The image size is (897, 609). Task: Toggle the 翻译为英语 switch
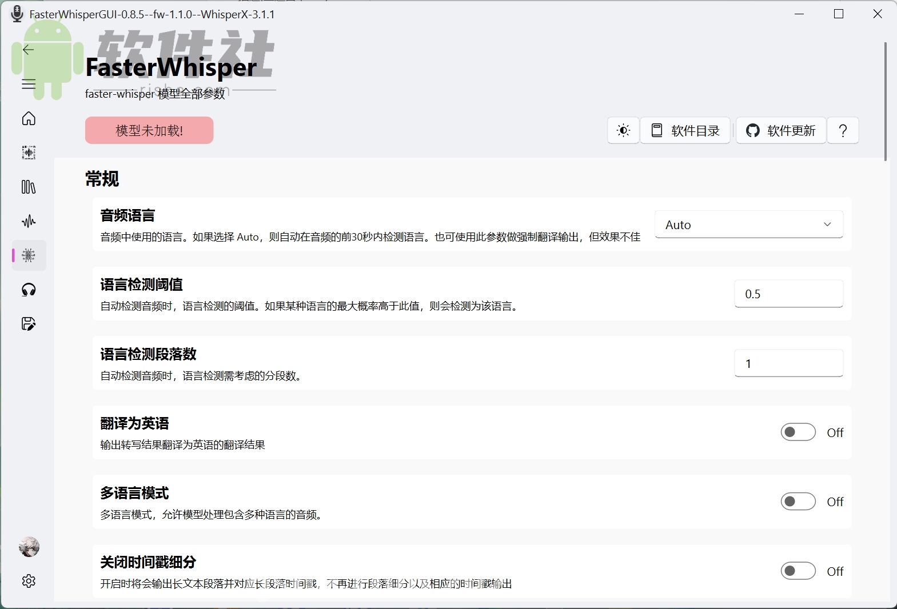pyautogui.click(x=798, y=432)
